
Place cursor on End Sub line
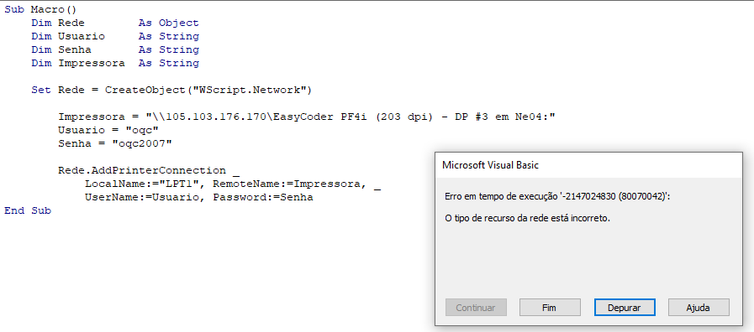(x=28, y=211)
